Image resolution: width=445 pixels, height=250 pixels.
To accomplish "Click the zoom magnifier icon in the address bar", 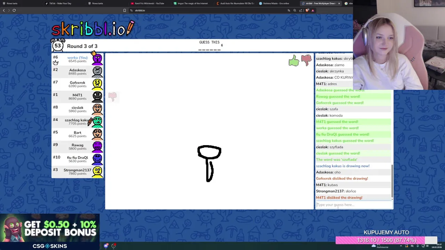I will coord(295,10).
